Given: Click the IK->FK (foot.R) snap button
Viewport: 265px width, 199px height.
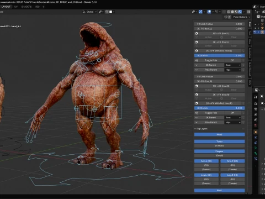Looking at the screenshot, I should 220,95.
